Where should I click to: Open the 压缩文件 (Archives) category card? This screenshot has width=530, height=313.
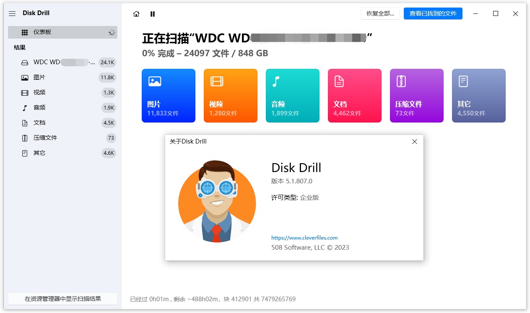tap(416, 95)
